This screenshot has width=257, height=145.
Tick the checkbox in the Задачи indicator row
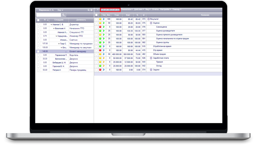tap(96, 70)
